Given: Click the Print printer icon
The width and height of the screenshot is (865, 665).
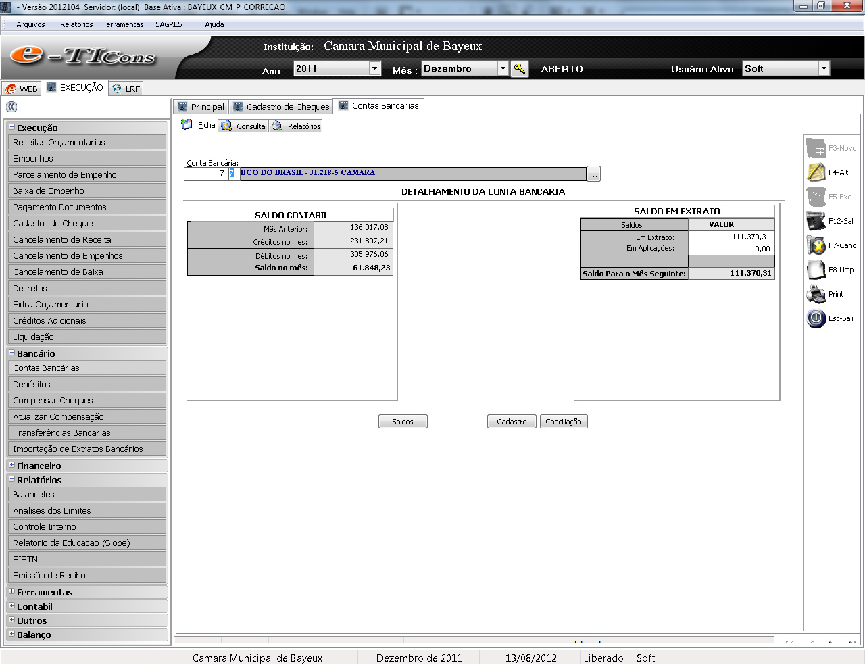Looking at the screenshot, I should [x=816, y=294].
